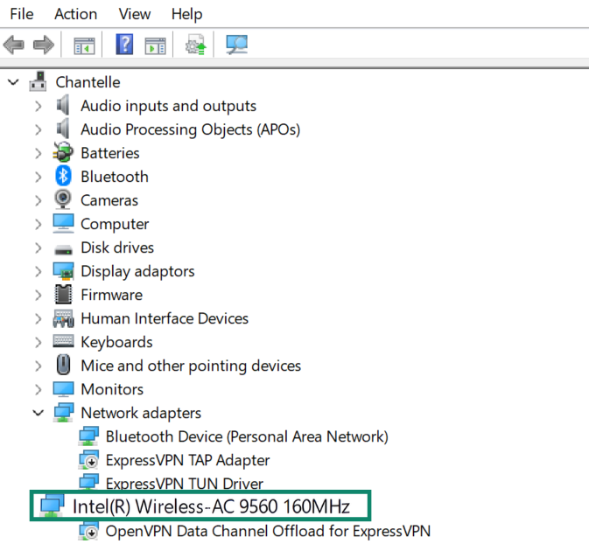The image size is (589, 544).
Task: Select the Cameras label
Action: (109, 200)
